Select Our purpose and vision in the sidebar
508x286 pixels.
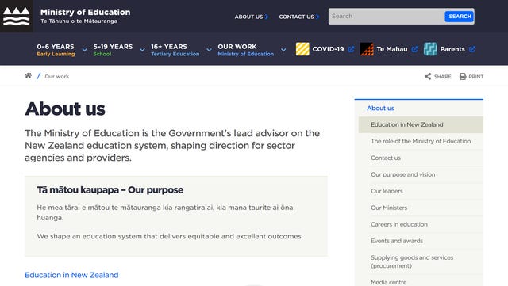[402, 174]
